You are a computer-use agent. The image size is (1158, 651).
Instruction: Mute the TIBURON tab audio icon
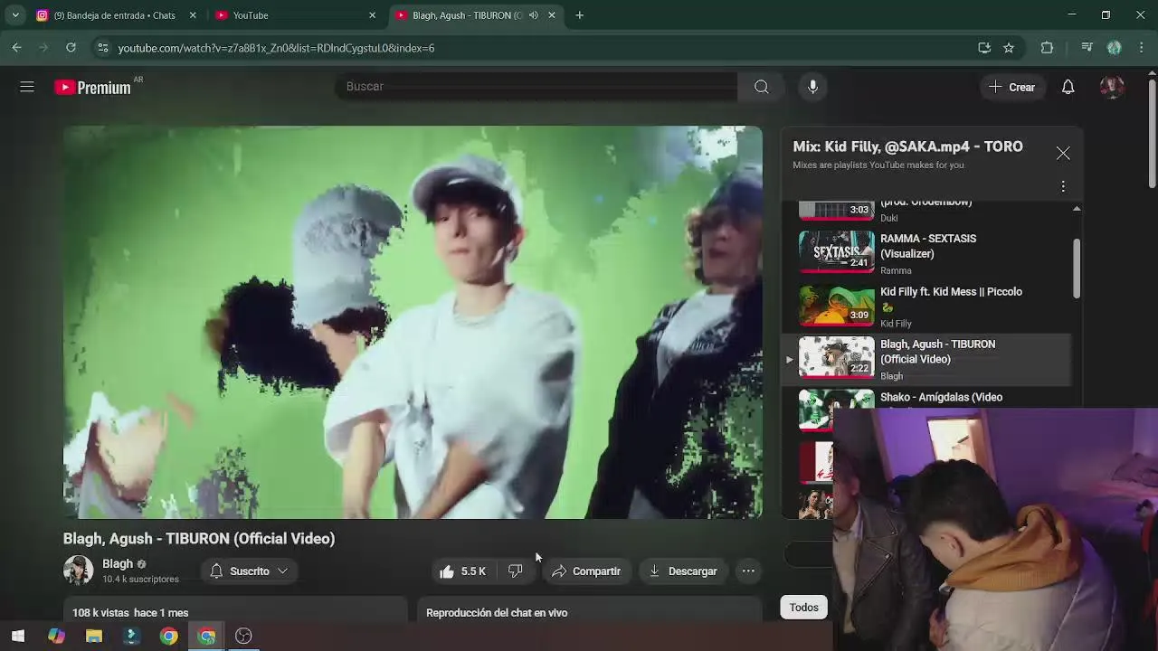[534, 15]
